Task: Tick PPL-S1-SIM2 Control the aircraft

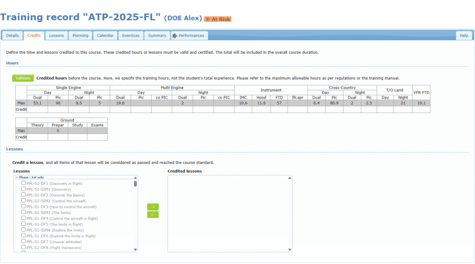Action: coord(23,201)
